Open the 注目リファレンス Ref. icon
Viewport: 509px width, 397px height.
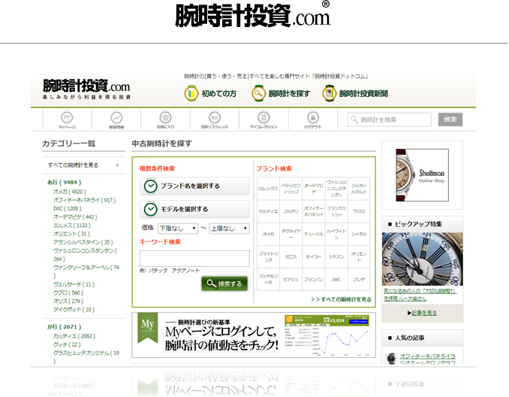215,120
